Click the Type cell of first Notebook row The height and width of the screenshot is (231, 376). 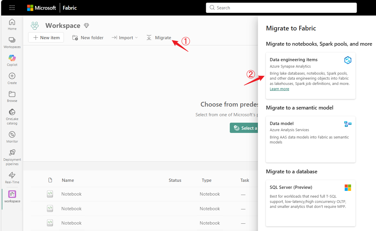[210, 194]
